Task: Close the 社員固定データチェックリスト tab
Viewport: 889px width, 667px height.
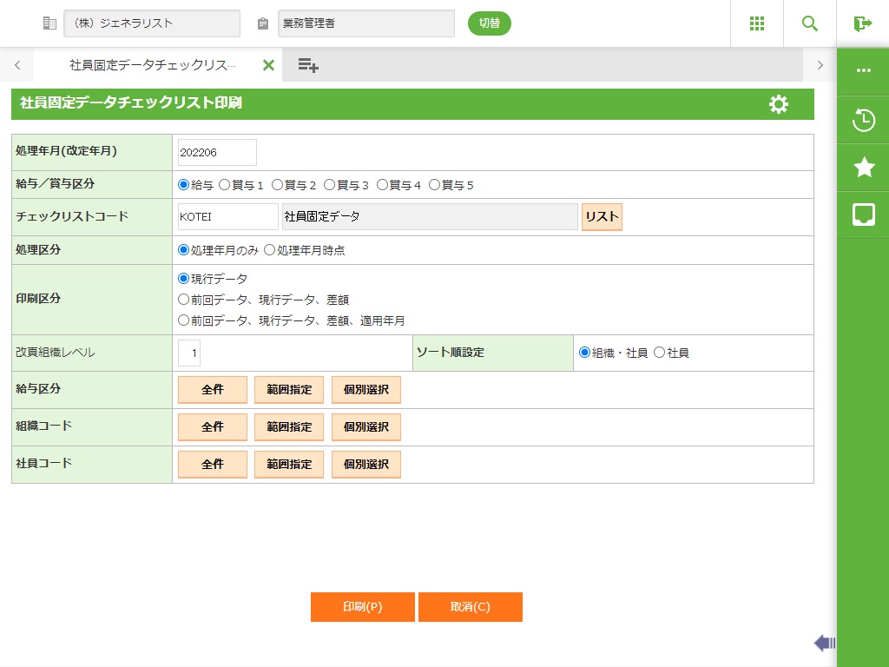Action: click(x=268, y=65)
